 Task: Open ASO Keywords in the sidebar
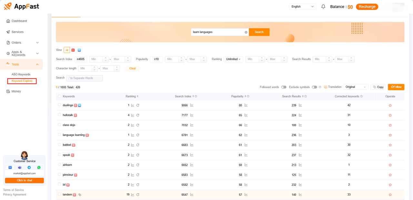pos(21,74)
